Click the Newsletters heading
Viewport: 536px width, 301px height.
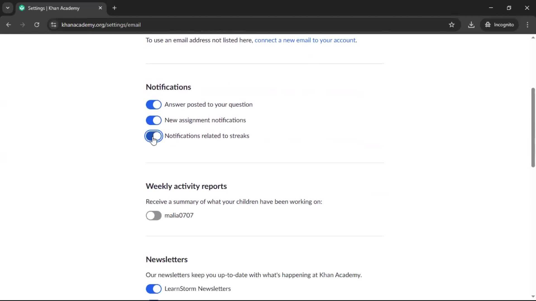pyautogui.click(x=167, y=260)
